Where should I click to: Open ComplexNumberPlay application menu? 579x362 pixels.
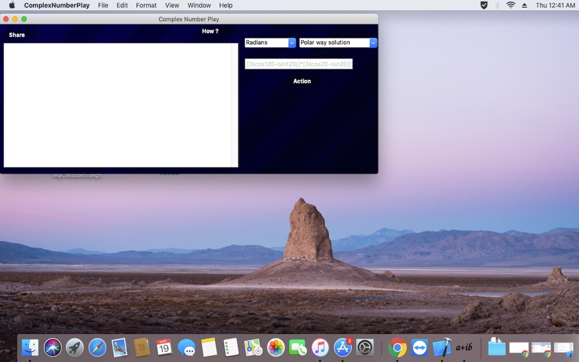[x=57, y=5]
